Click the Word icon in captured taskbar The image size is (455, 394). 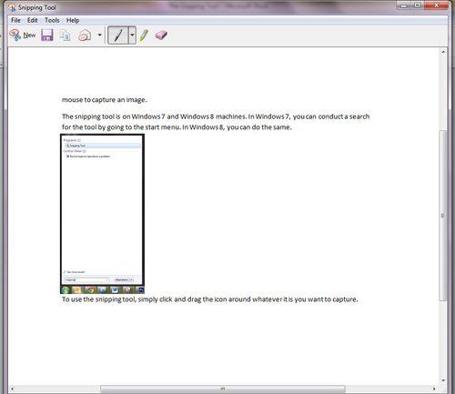coord(115,290)
